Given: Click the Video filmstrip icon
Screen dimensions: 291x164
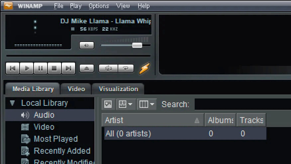Looking at the screenshot, I should click(x=25, y=127).
